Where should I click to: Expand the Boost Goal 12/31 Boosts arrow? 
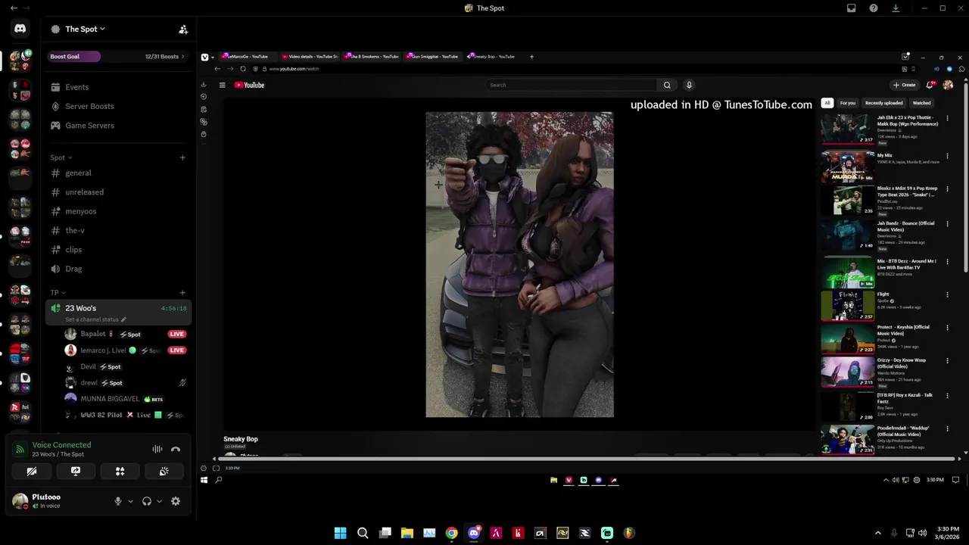click(182, 57)
